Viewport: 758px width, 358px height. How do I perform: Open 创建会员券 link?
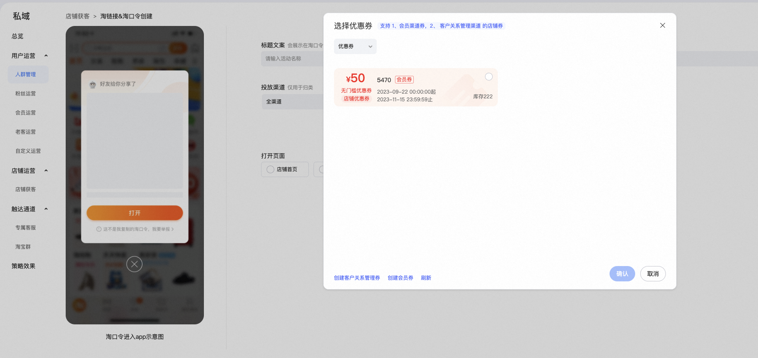point(401,278)
